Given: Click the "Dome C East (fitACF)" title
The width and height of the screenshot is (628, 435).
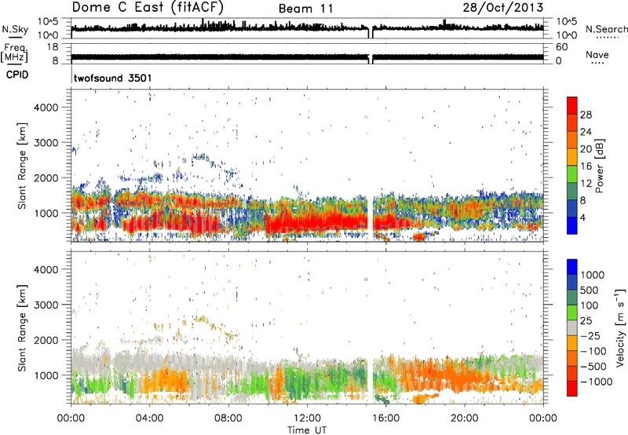Looking at the screenshot, I should 148,8.
